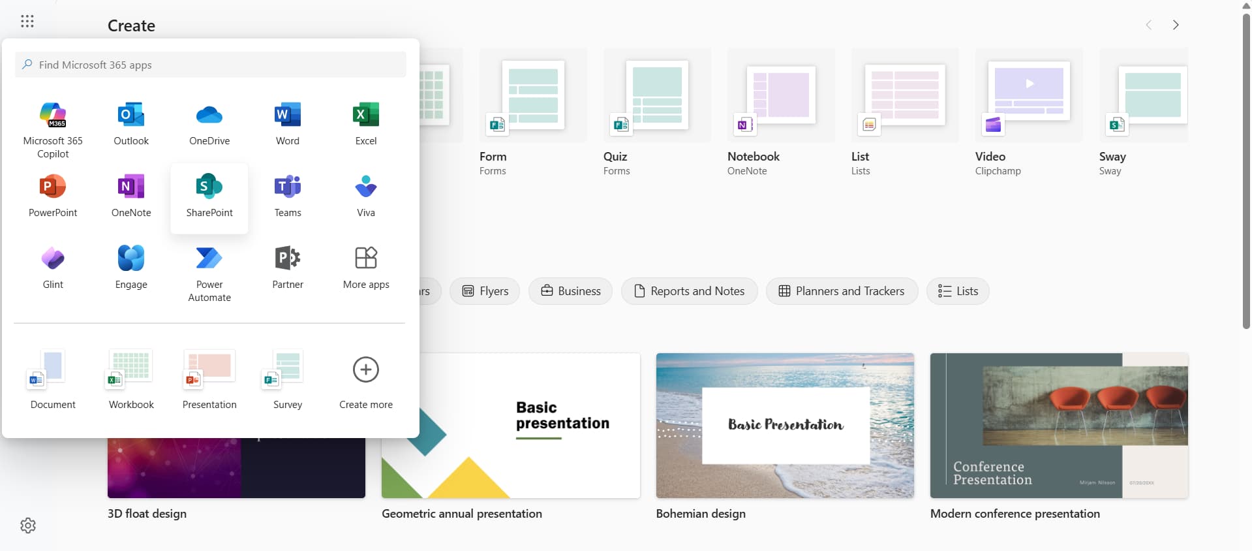Create a new Forms Quiz
Screen dimensions: 1252x551
tap(657, 111)
